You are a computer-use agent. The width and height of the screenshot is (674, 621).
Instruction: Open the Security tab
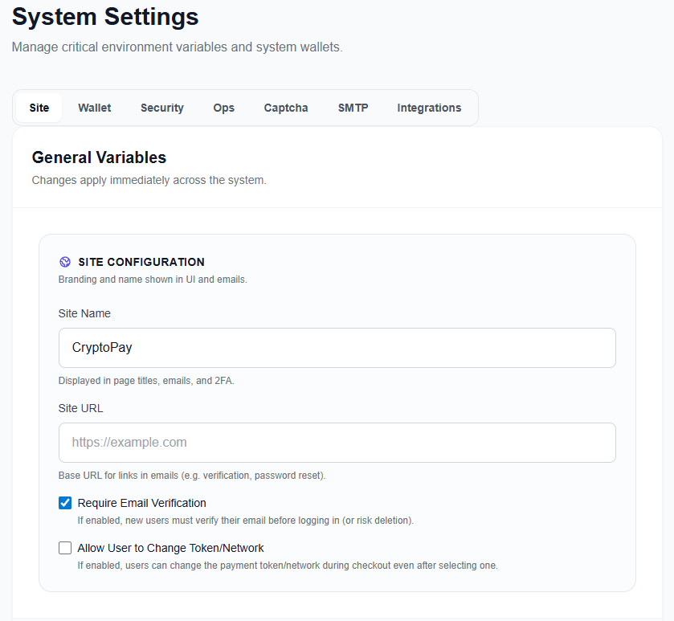click(x=162, y=108)
